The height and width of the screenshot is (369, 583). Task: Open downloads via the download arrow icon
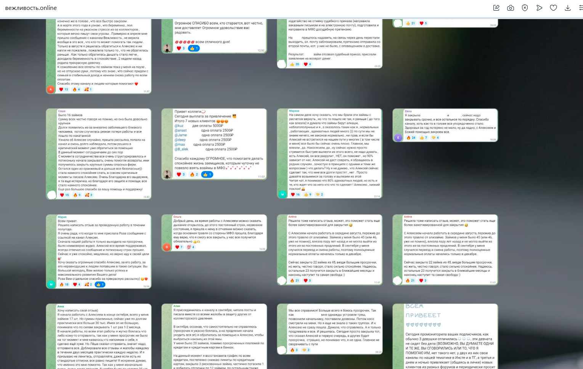coord(568,8)
